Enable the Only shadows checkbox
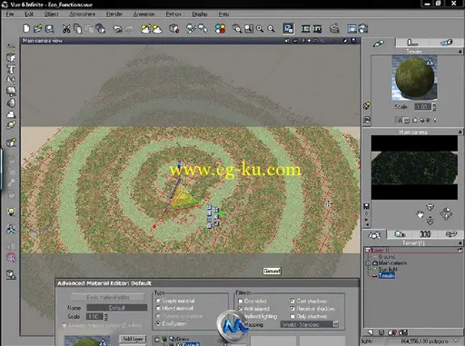Viewport: 465px width, 346px height. click(x=292, y=316)
